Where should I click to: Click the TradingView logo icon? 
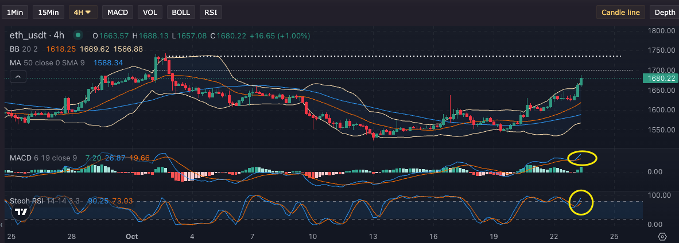21,213
